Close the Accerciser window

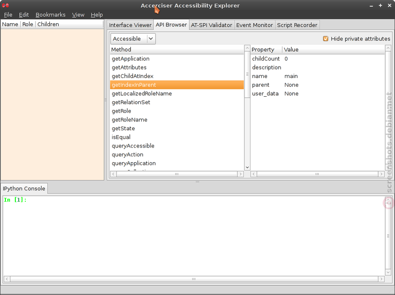pos(390,5)
